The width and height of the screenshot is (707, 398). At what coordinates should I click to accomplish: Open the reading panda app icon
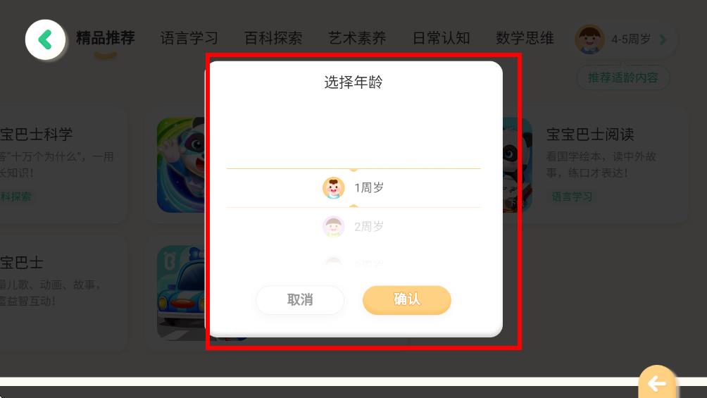click(x=517, y=165)
